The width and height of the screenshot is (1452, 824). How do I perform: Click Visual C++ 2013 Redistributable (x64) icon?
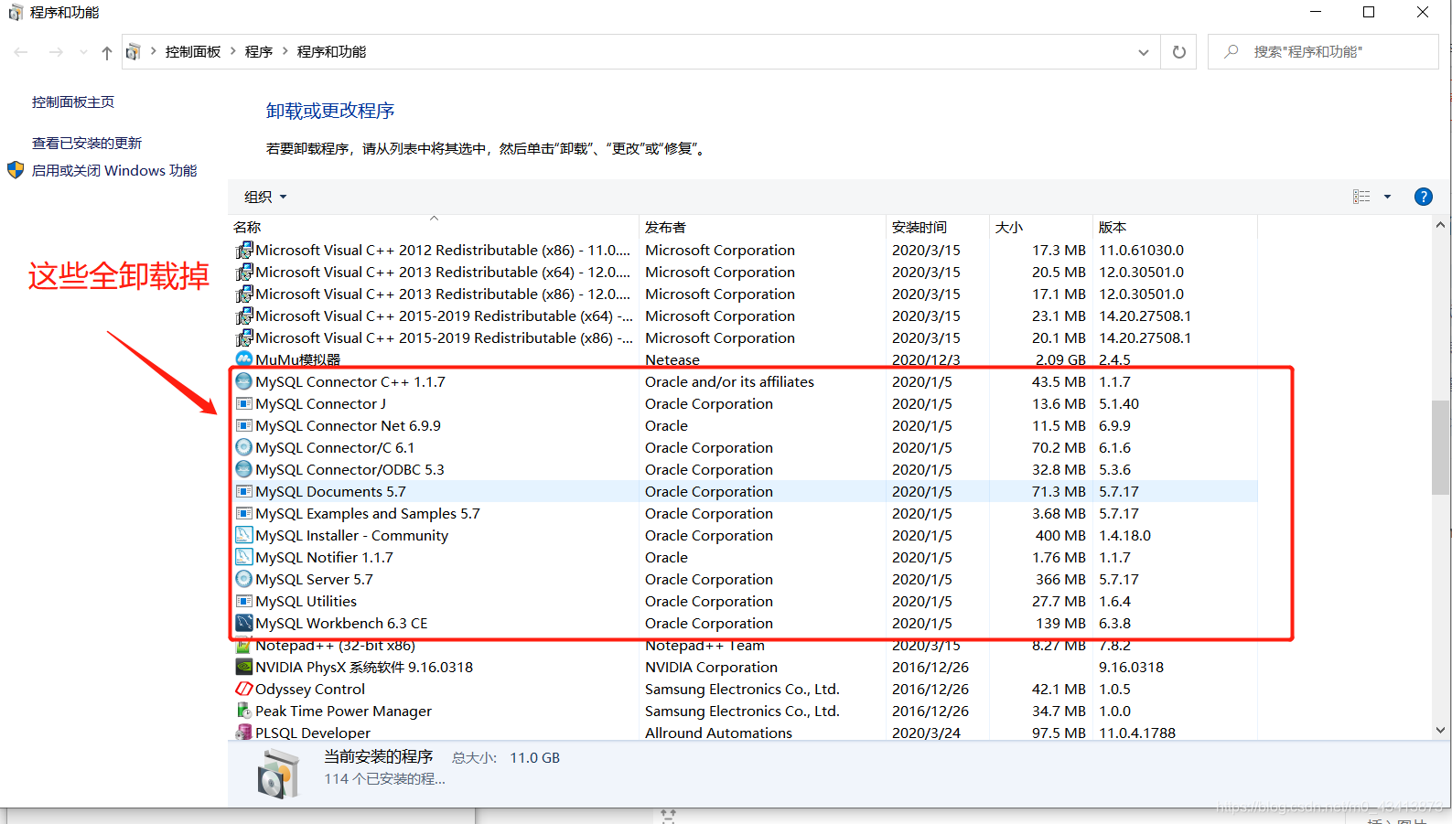pyautogui.click(x=243, y=272)
